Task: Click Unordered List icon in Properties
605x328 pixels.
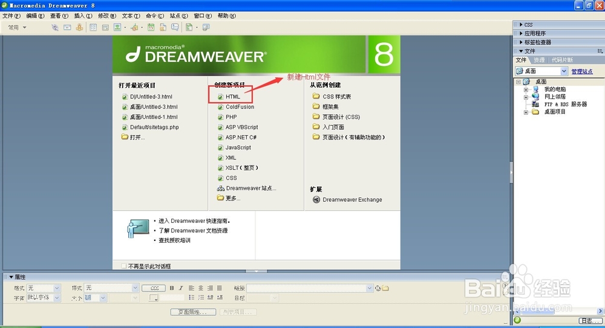Action: point(191,298)
